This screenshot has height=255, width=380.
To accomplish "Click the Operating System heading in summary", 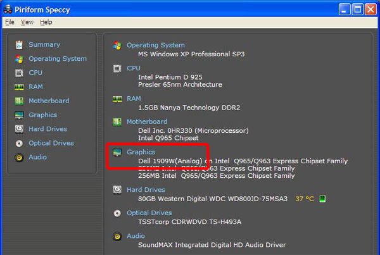I will coord(156,45).
